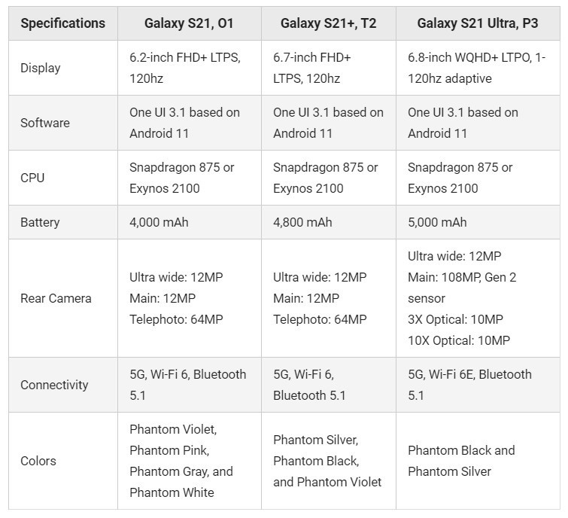Select the Software row label
The height and width of the screenshot is (518, 568).
45,123
